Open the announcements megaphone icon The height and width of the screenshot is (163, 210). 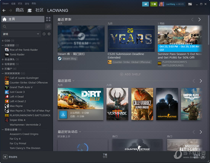point(145,4)
